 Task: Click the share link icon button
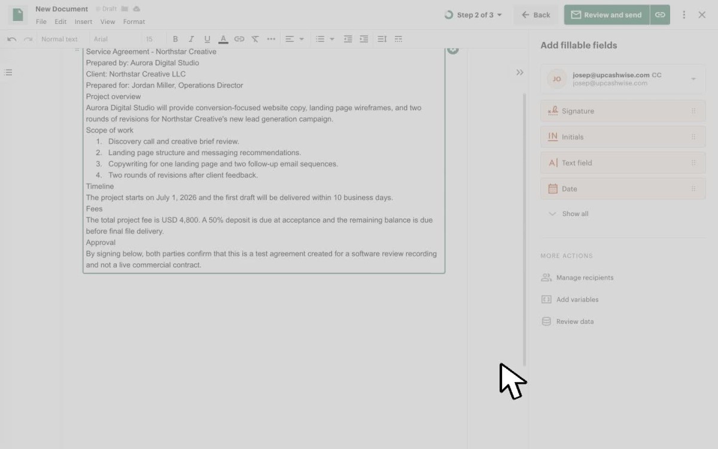[x=660, y=15]
